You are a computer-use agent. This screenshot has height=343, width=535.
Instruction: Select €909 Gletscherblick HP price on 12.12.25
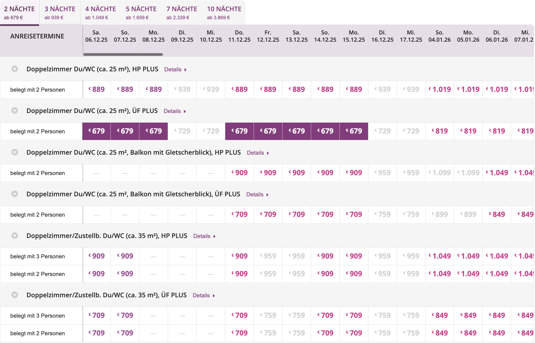(x=268, y=173)
